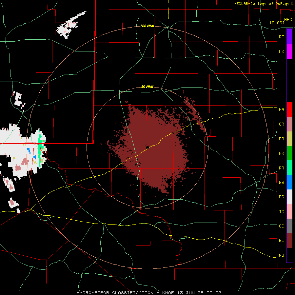295x295 pixels.
Task: Click the ND legend label
Action: click(281, 255)
